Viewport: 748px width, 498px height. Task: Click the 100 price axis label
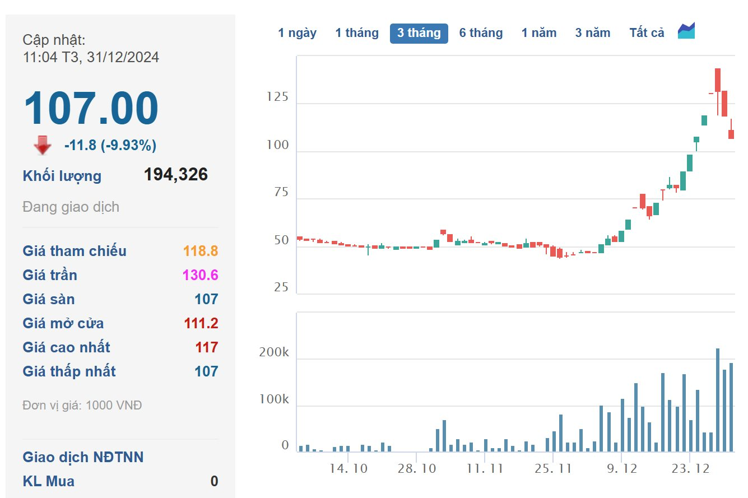277,145
